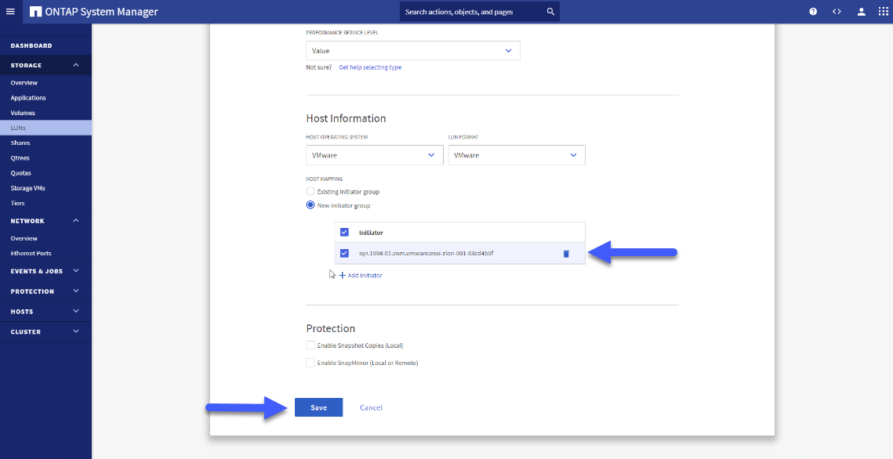Image resolution: width=893 pixels, height=459 pixels.
Task: Click the NetApp logo icon
Action: tap(35, 12)
